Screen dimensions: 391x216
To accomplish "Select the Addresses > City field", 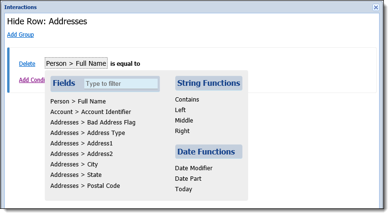I will [74, 165].
